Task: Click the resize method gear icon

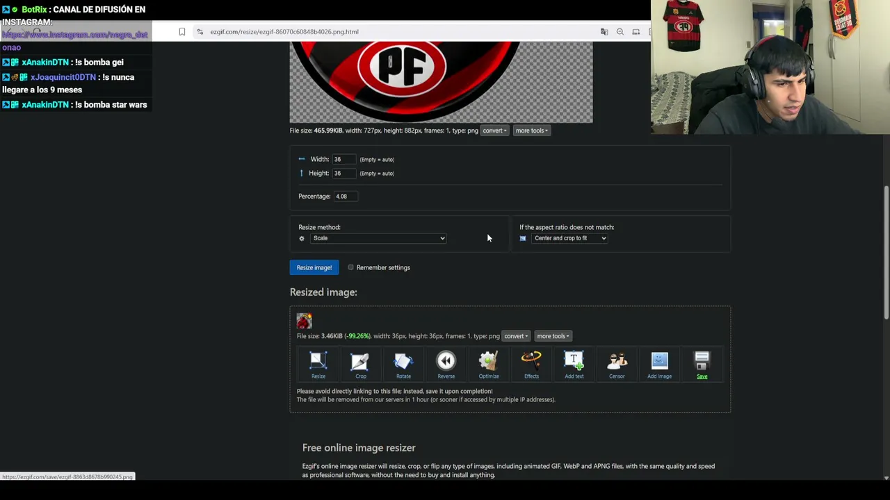Action: click(x=302, y=238)
